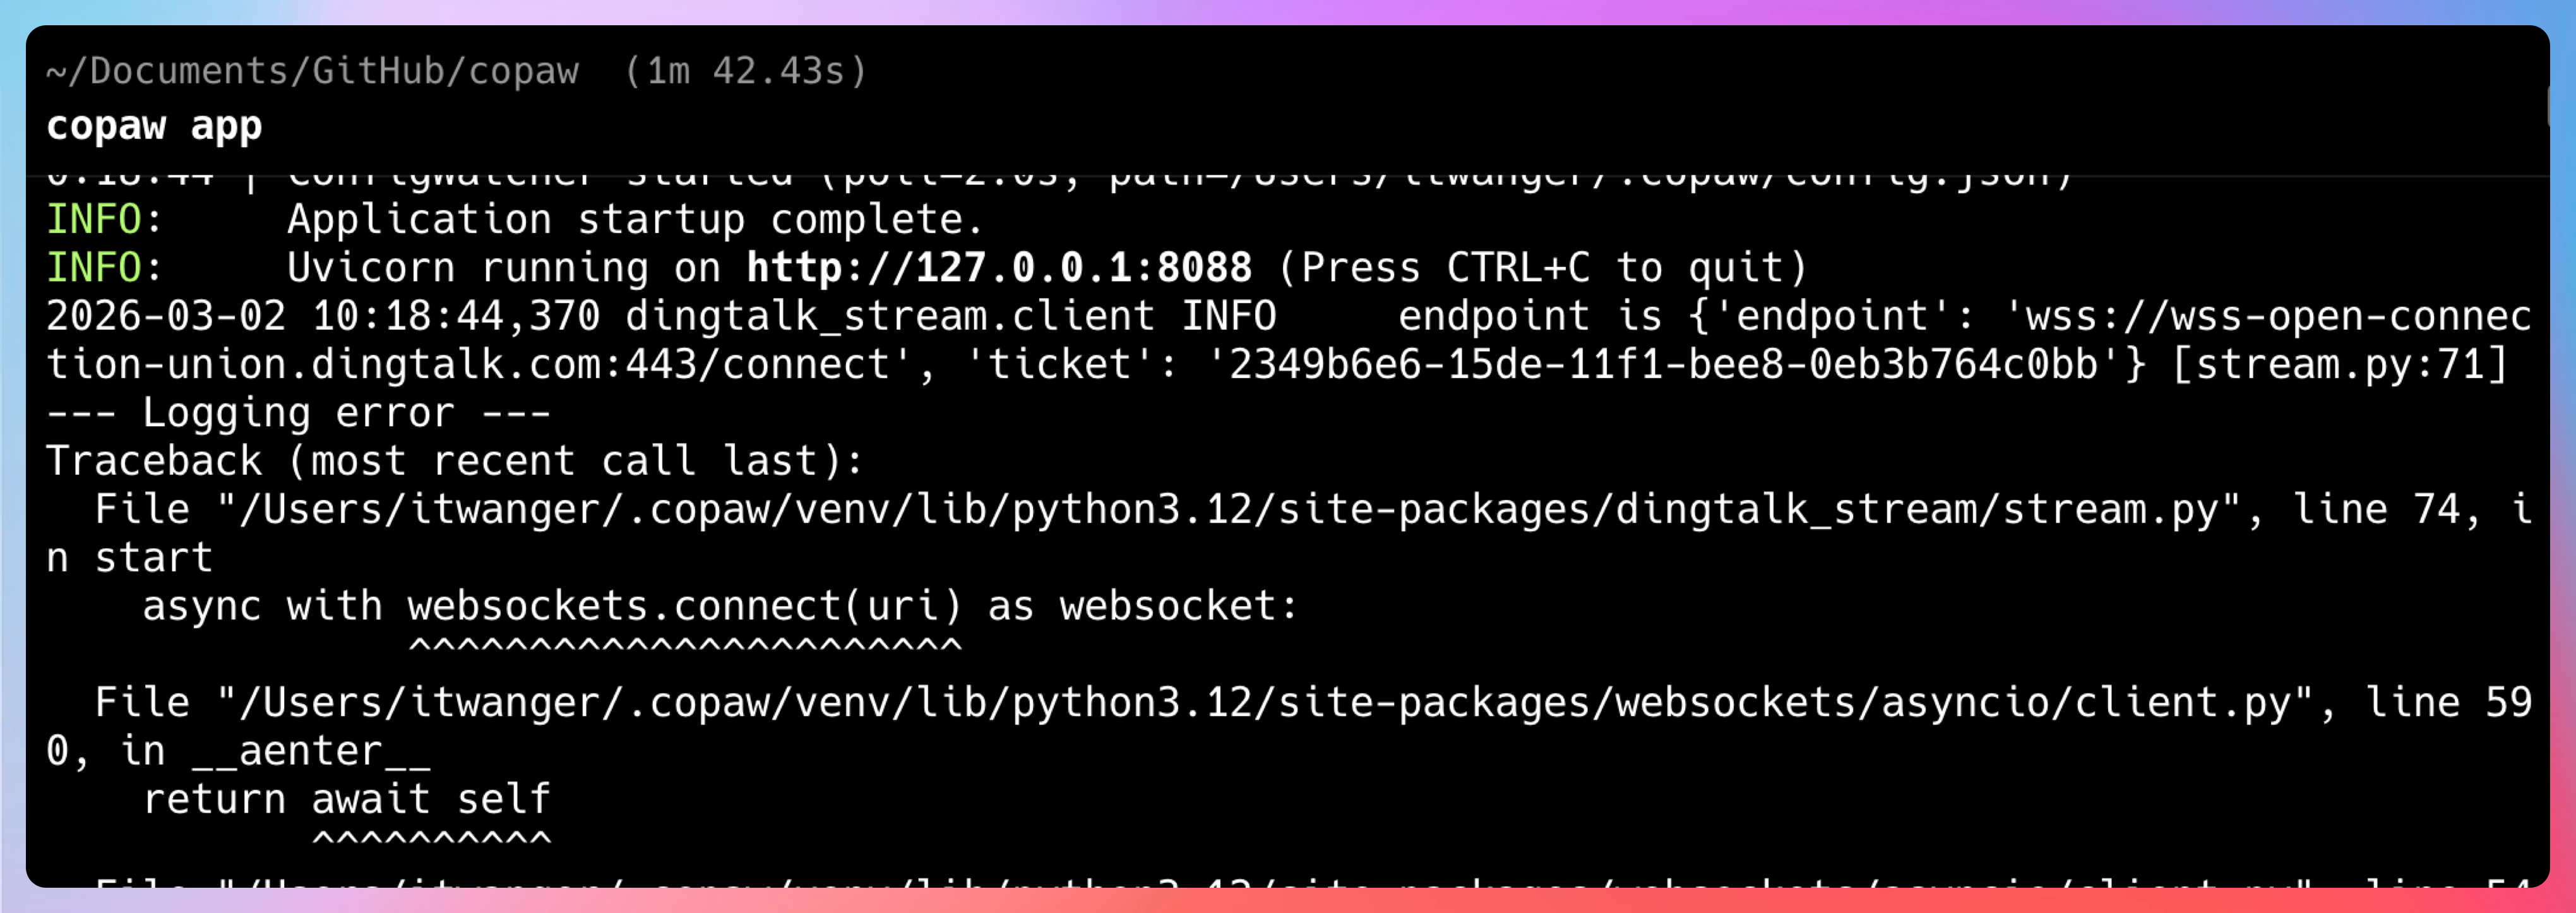
Task: Open the http://127.0.0.1:8088 Uvicorn URL
Action: click(998, 268)
